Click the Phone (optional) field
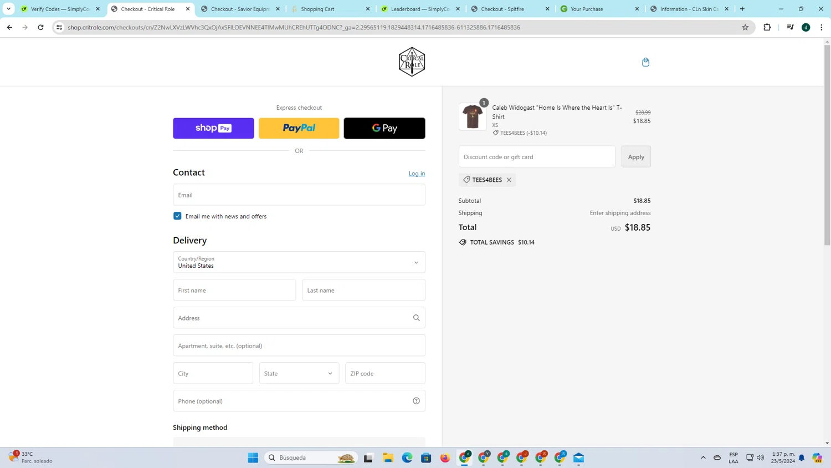831x468 pixels. click(x=299, y=401)
